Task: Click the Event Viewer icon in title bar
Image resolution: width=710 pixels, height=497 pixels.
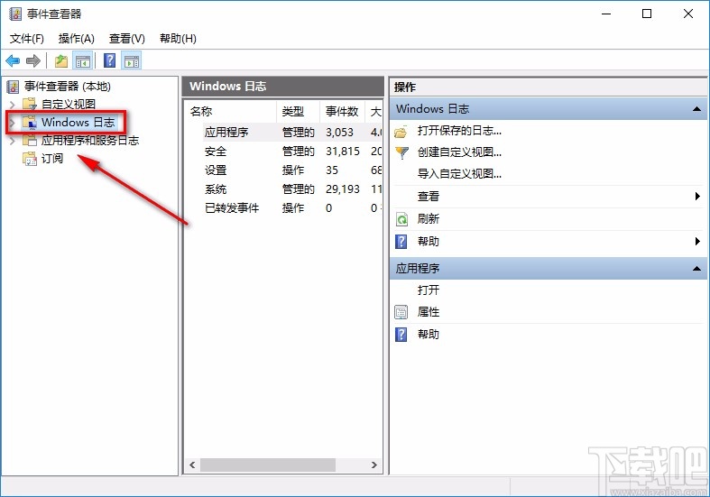Action: pos(15,14)
